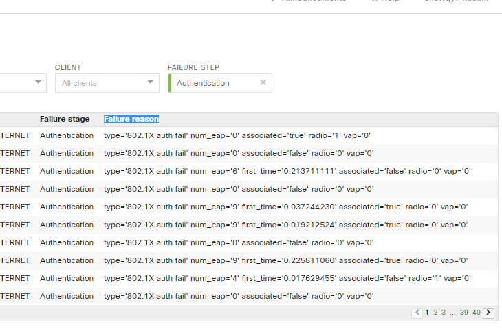Select failure reason with associated='true' radio='1'
The height and width of the screenshot is (329, 502).
[237, 135]
